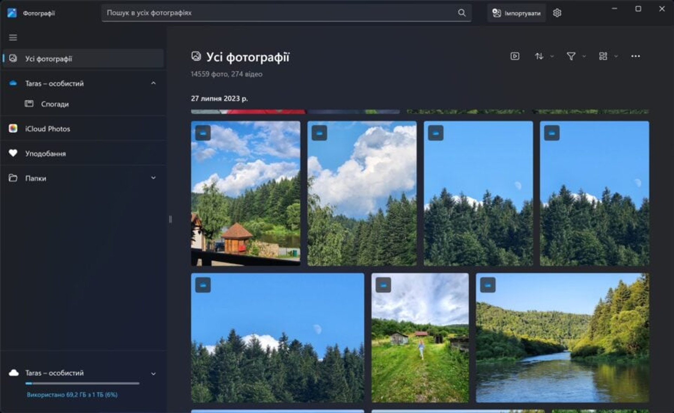674x413 pixels.
Task: Click the 27 липня 2023 р. date header
Action: 219,99
